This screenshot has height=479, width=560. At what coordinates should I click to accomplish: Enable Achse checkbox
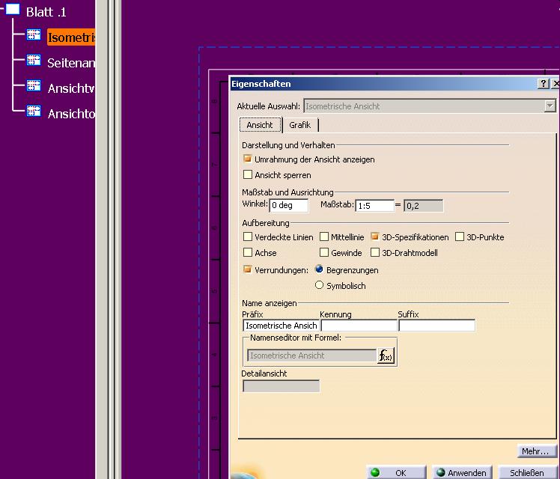tap(248, 252)
